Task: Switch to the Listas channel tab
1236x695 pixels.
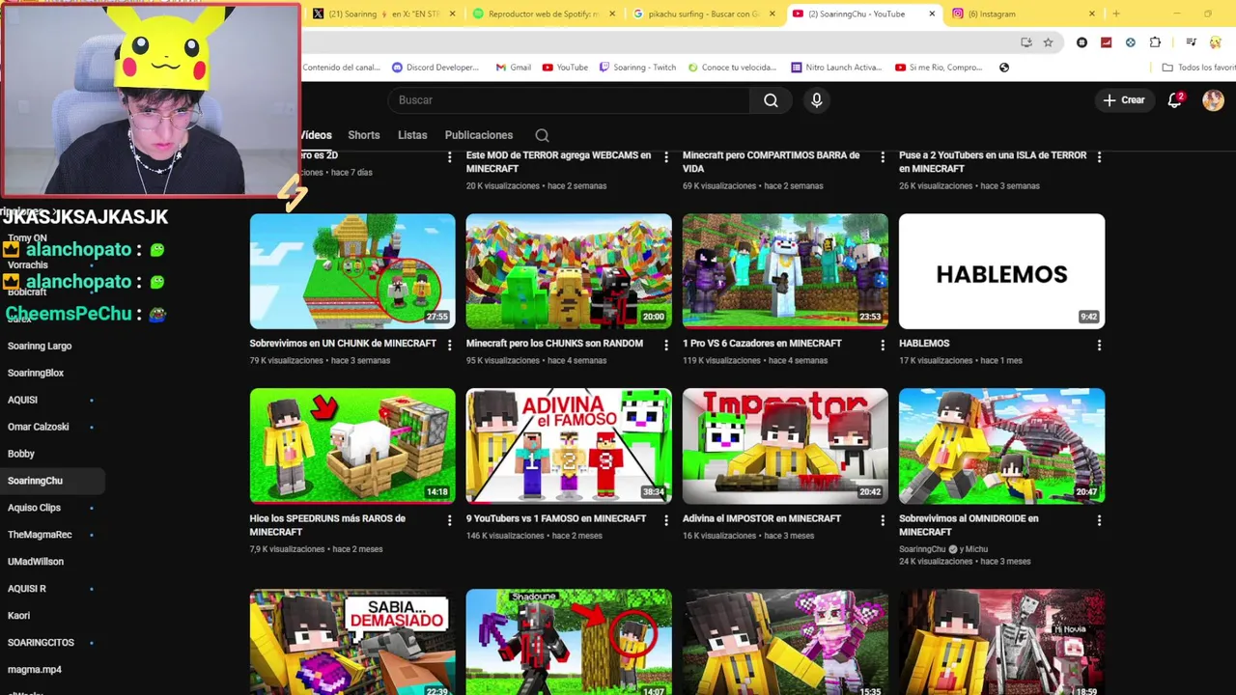Action: [412, 135]
